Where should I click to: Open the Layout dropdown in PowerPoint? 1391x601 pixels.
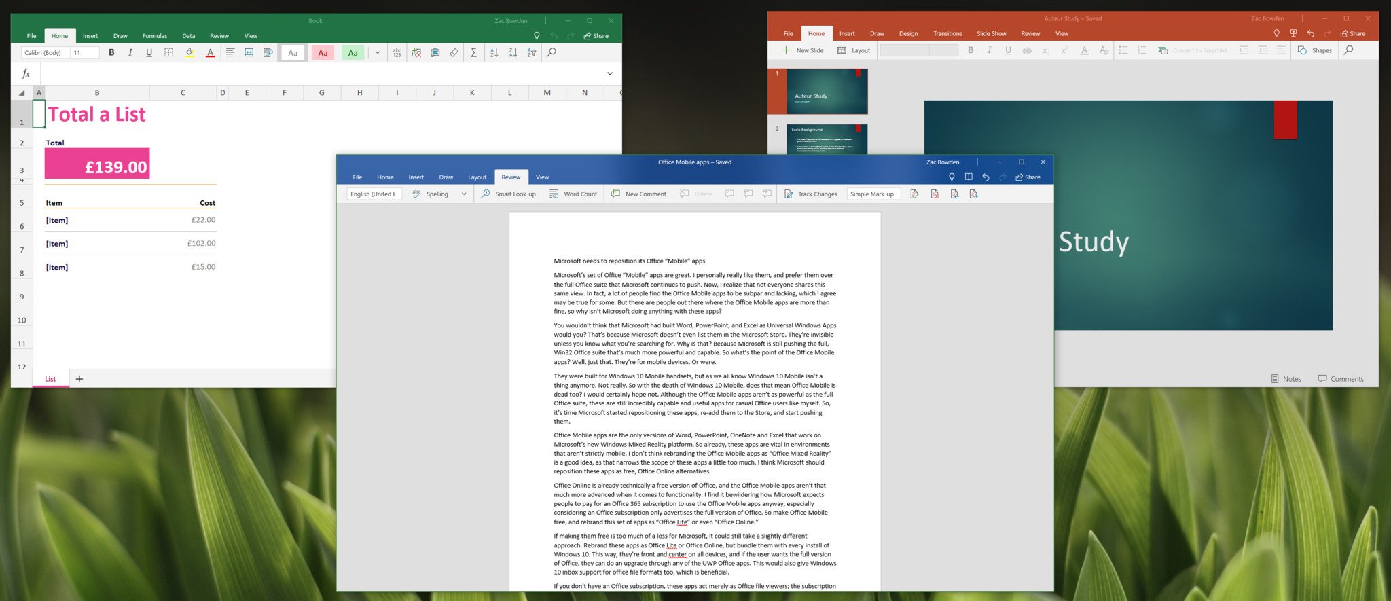[854, 50]
